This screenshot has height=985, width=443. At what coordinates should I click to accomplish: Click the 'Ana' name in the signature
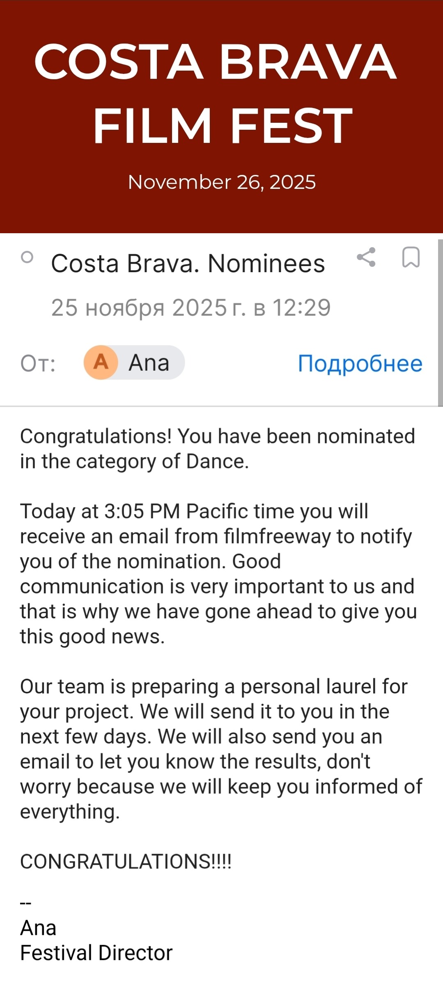(x=38, y=928)
